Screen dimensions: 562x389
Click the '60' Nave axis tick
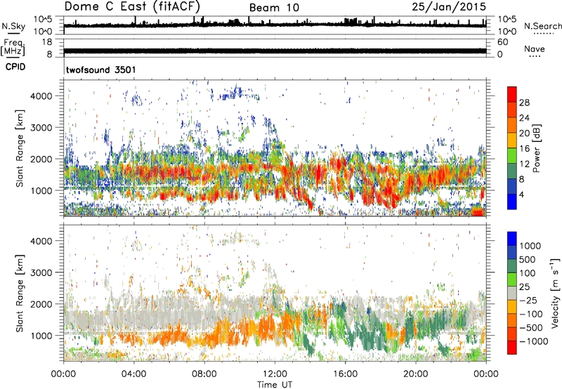(x=503, y=42)
